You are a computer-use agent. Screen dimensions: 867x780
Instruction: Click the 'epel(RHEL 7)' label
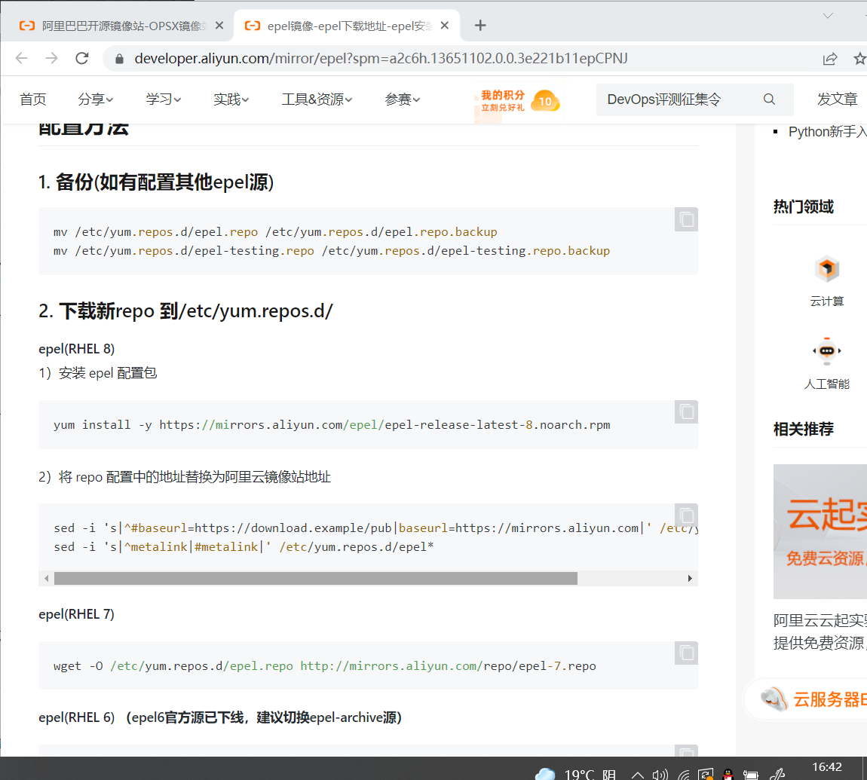click(77, 614)
